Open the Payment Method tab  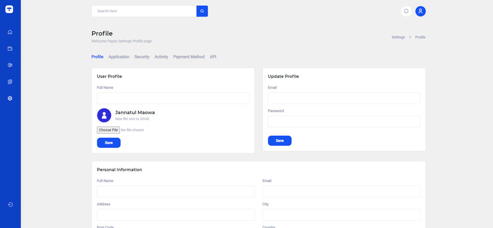[189, 57]
